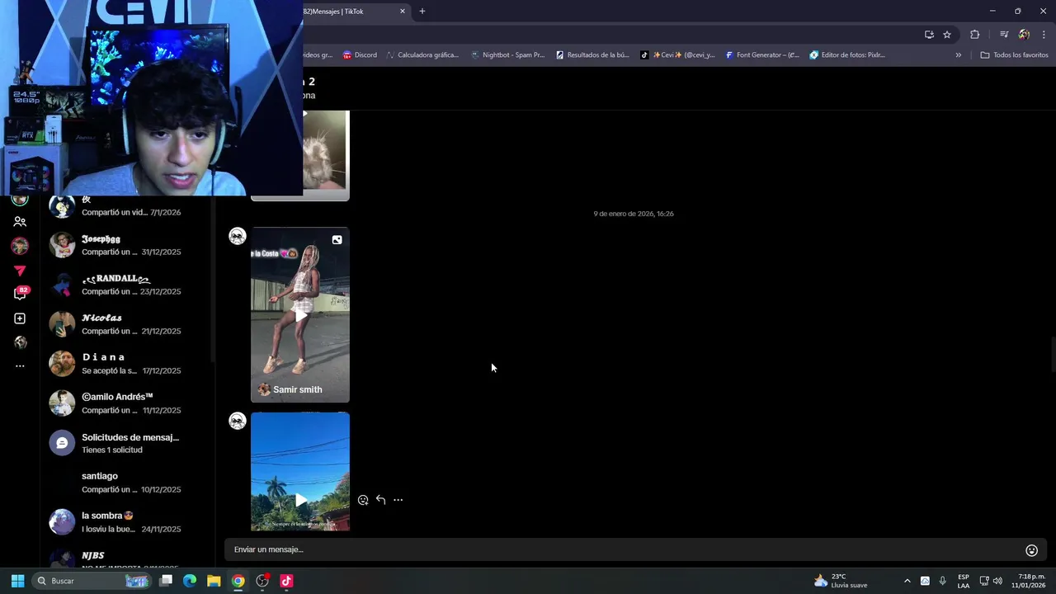Open the Task View taskbar icon

pos(166,581)
